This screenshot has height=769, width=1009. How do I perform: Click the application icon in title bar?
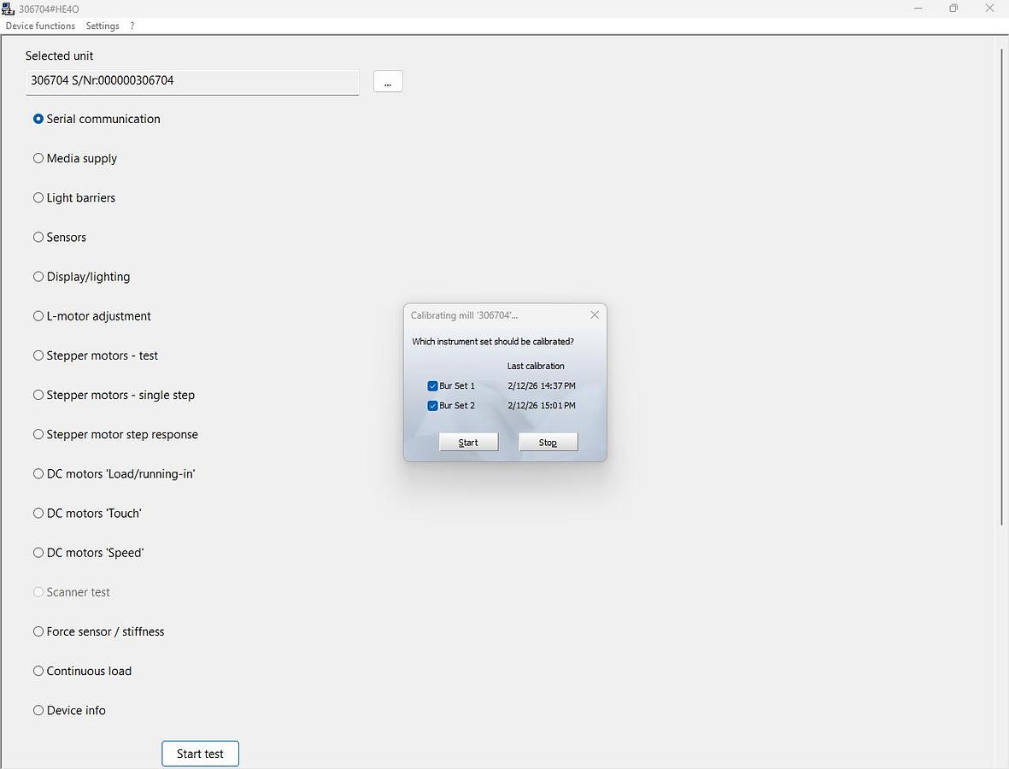[9, 9]
